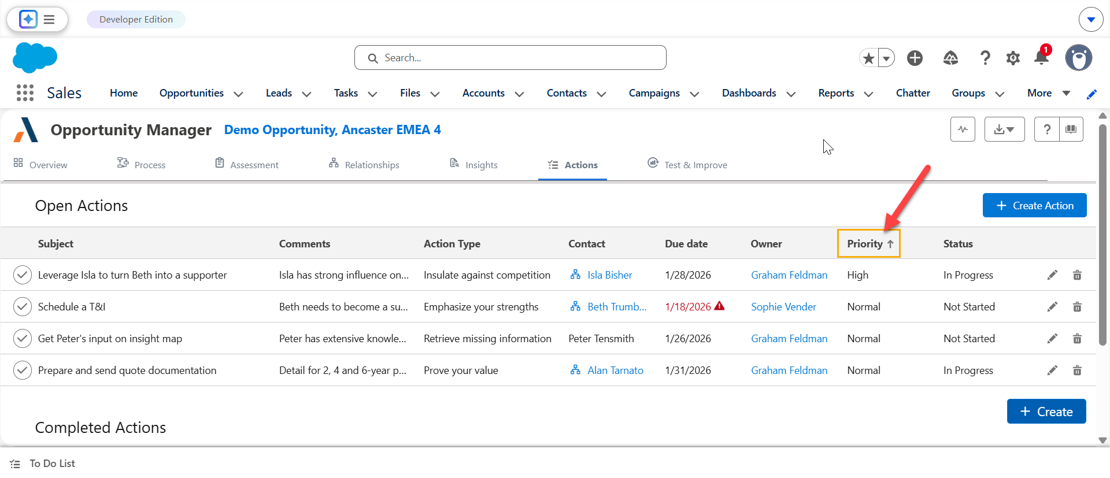Delete the 'Prepare and send quote documentation' action
Screen dimensions: 1110x478
pyautogui.click(x=1077, y=370)
